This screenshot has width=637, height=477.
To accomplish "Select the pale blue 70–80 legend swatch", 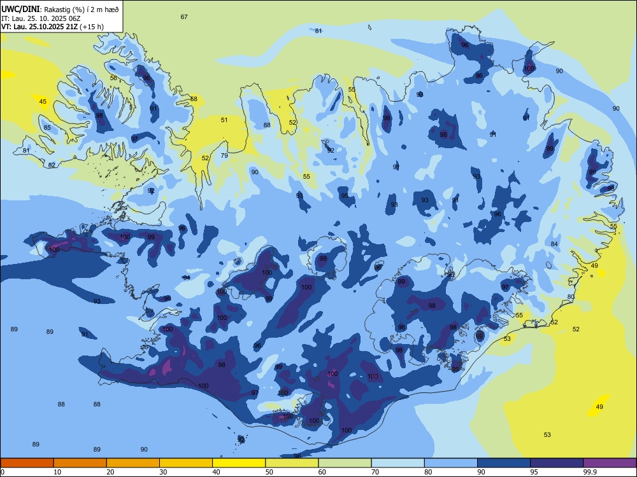I will coord(398,463).
